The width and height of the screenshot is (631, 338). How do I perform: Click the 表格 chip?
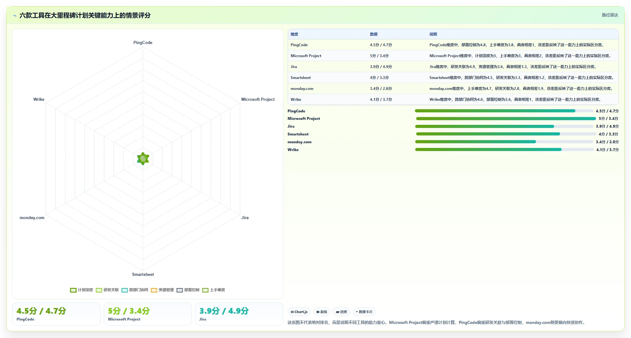[x=321, y=312]
